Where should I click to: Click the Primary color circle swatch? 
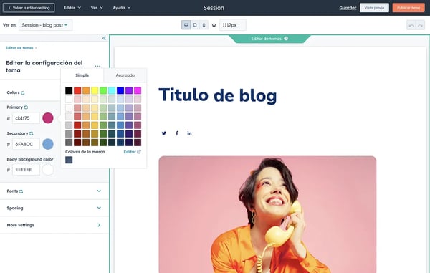click(x=48, y=118)
